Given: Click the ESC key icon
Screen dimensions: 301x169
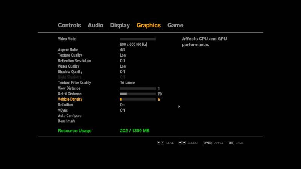Looking at the screenshot, I should coord(231,143).
